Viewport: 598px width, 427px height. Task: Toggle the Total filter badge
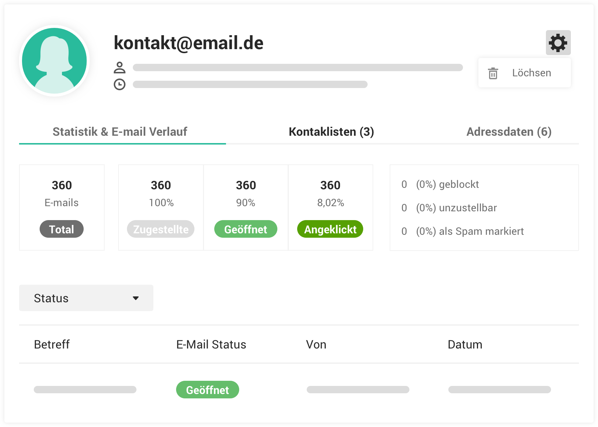click(62, 229)
